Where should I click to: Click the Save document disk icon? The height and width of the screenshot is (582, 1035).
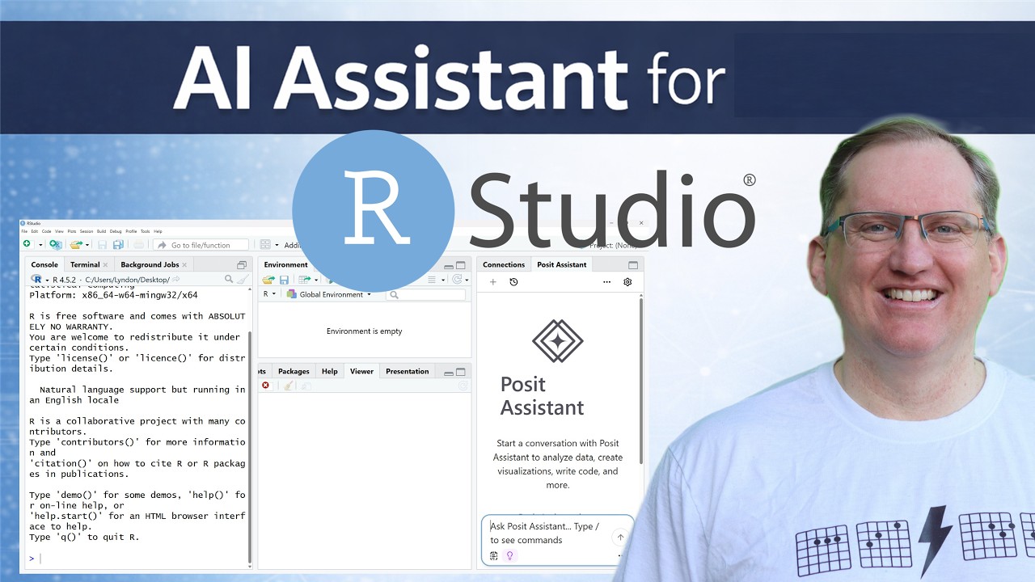coord(102,245)
